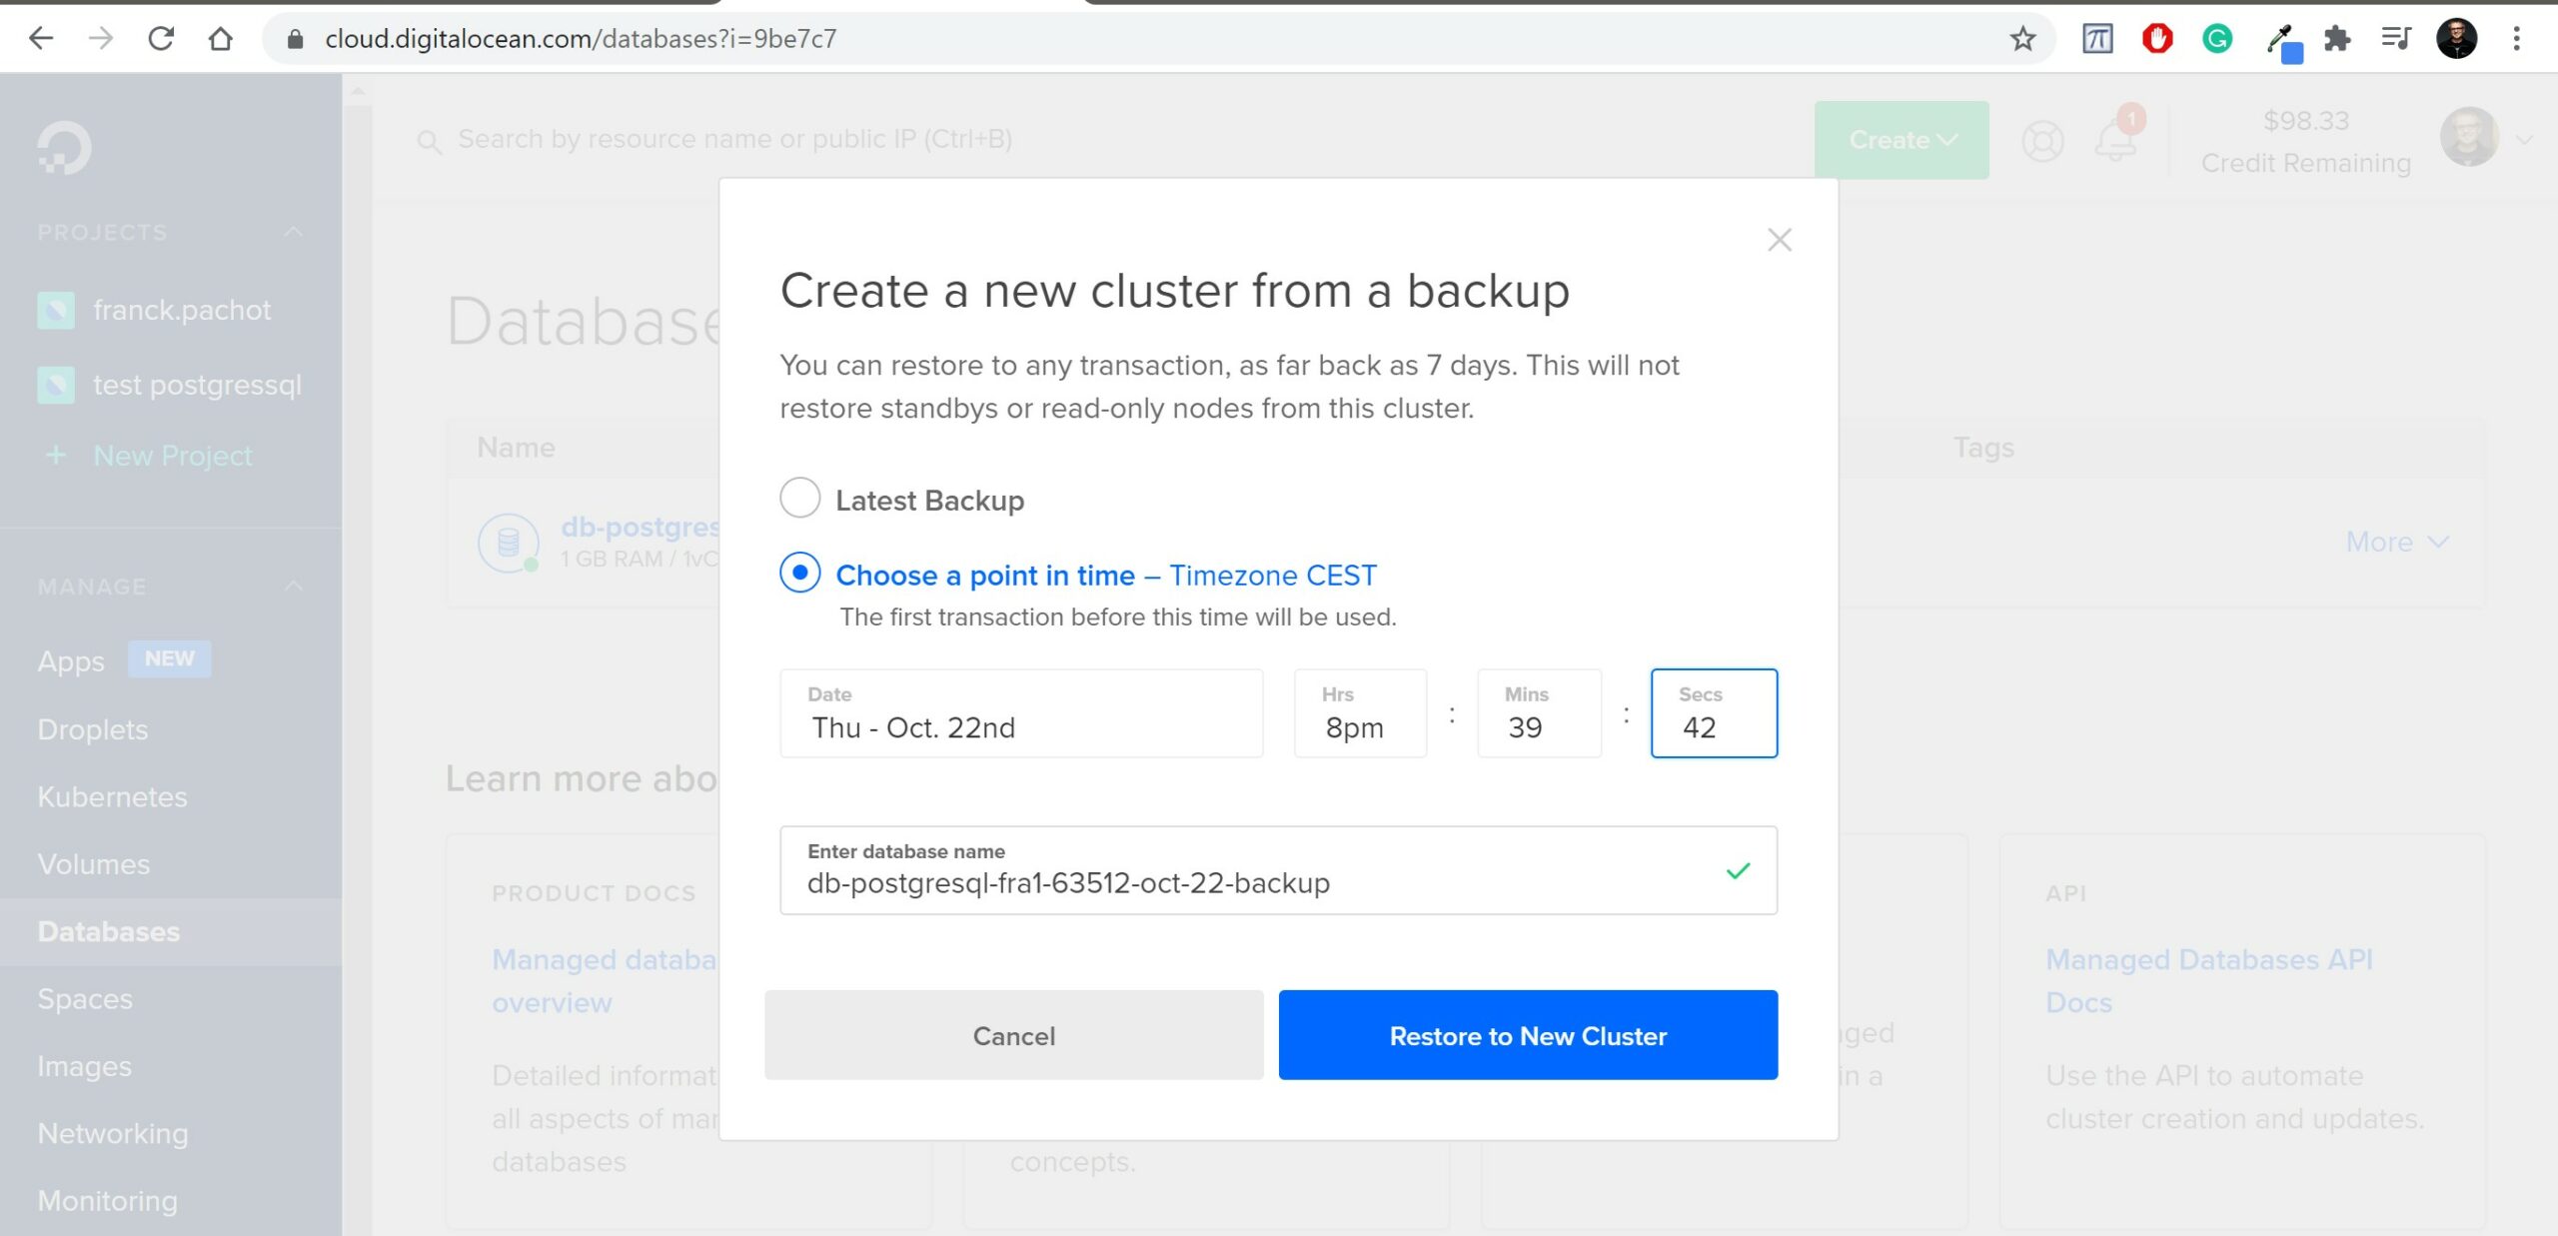Select the Latest Backup radio button

pos(799,498)
